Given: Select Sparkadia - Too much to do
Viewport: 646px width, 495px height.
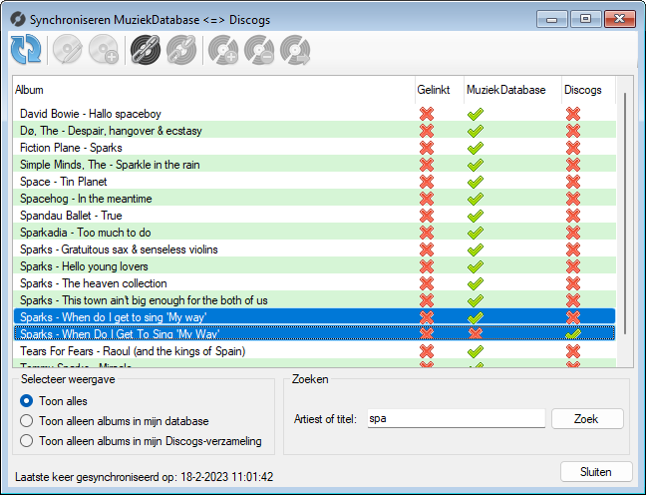Looking at the screenshot, I should (x=315, y=233).
